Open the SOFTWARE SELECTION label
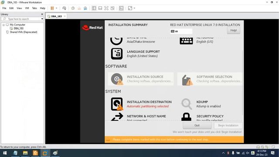Screen dimensions: 279x157 pyautogui.click(x=214, y=77)
